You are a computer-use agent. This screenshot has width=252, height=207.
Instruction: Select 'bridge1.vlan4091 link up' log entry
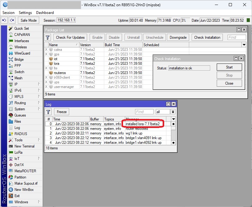(x=108, y=138)
